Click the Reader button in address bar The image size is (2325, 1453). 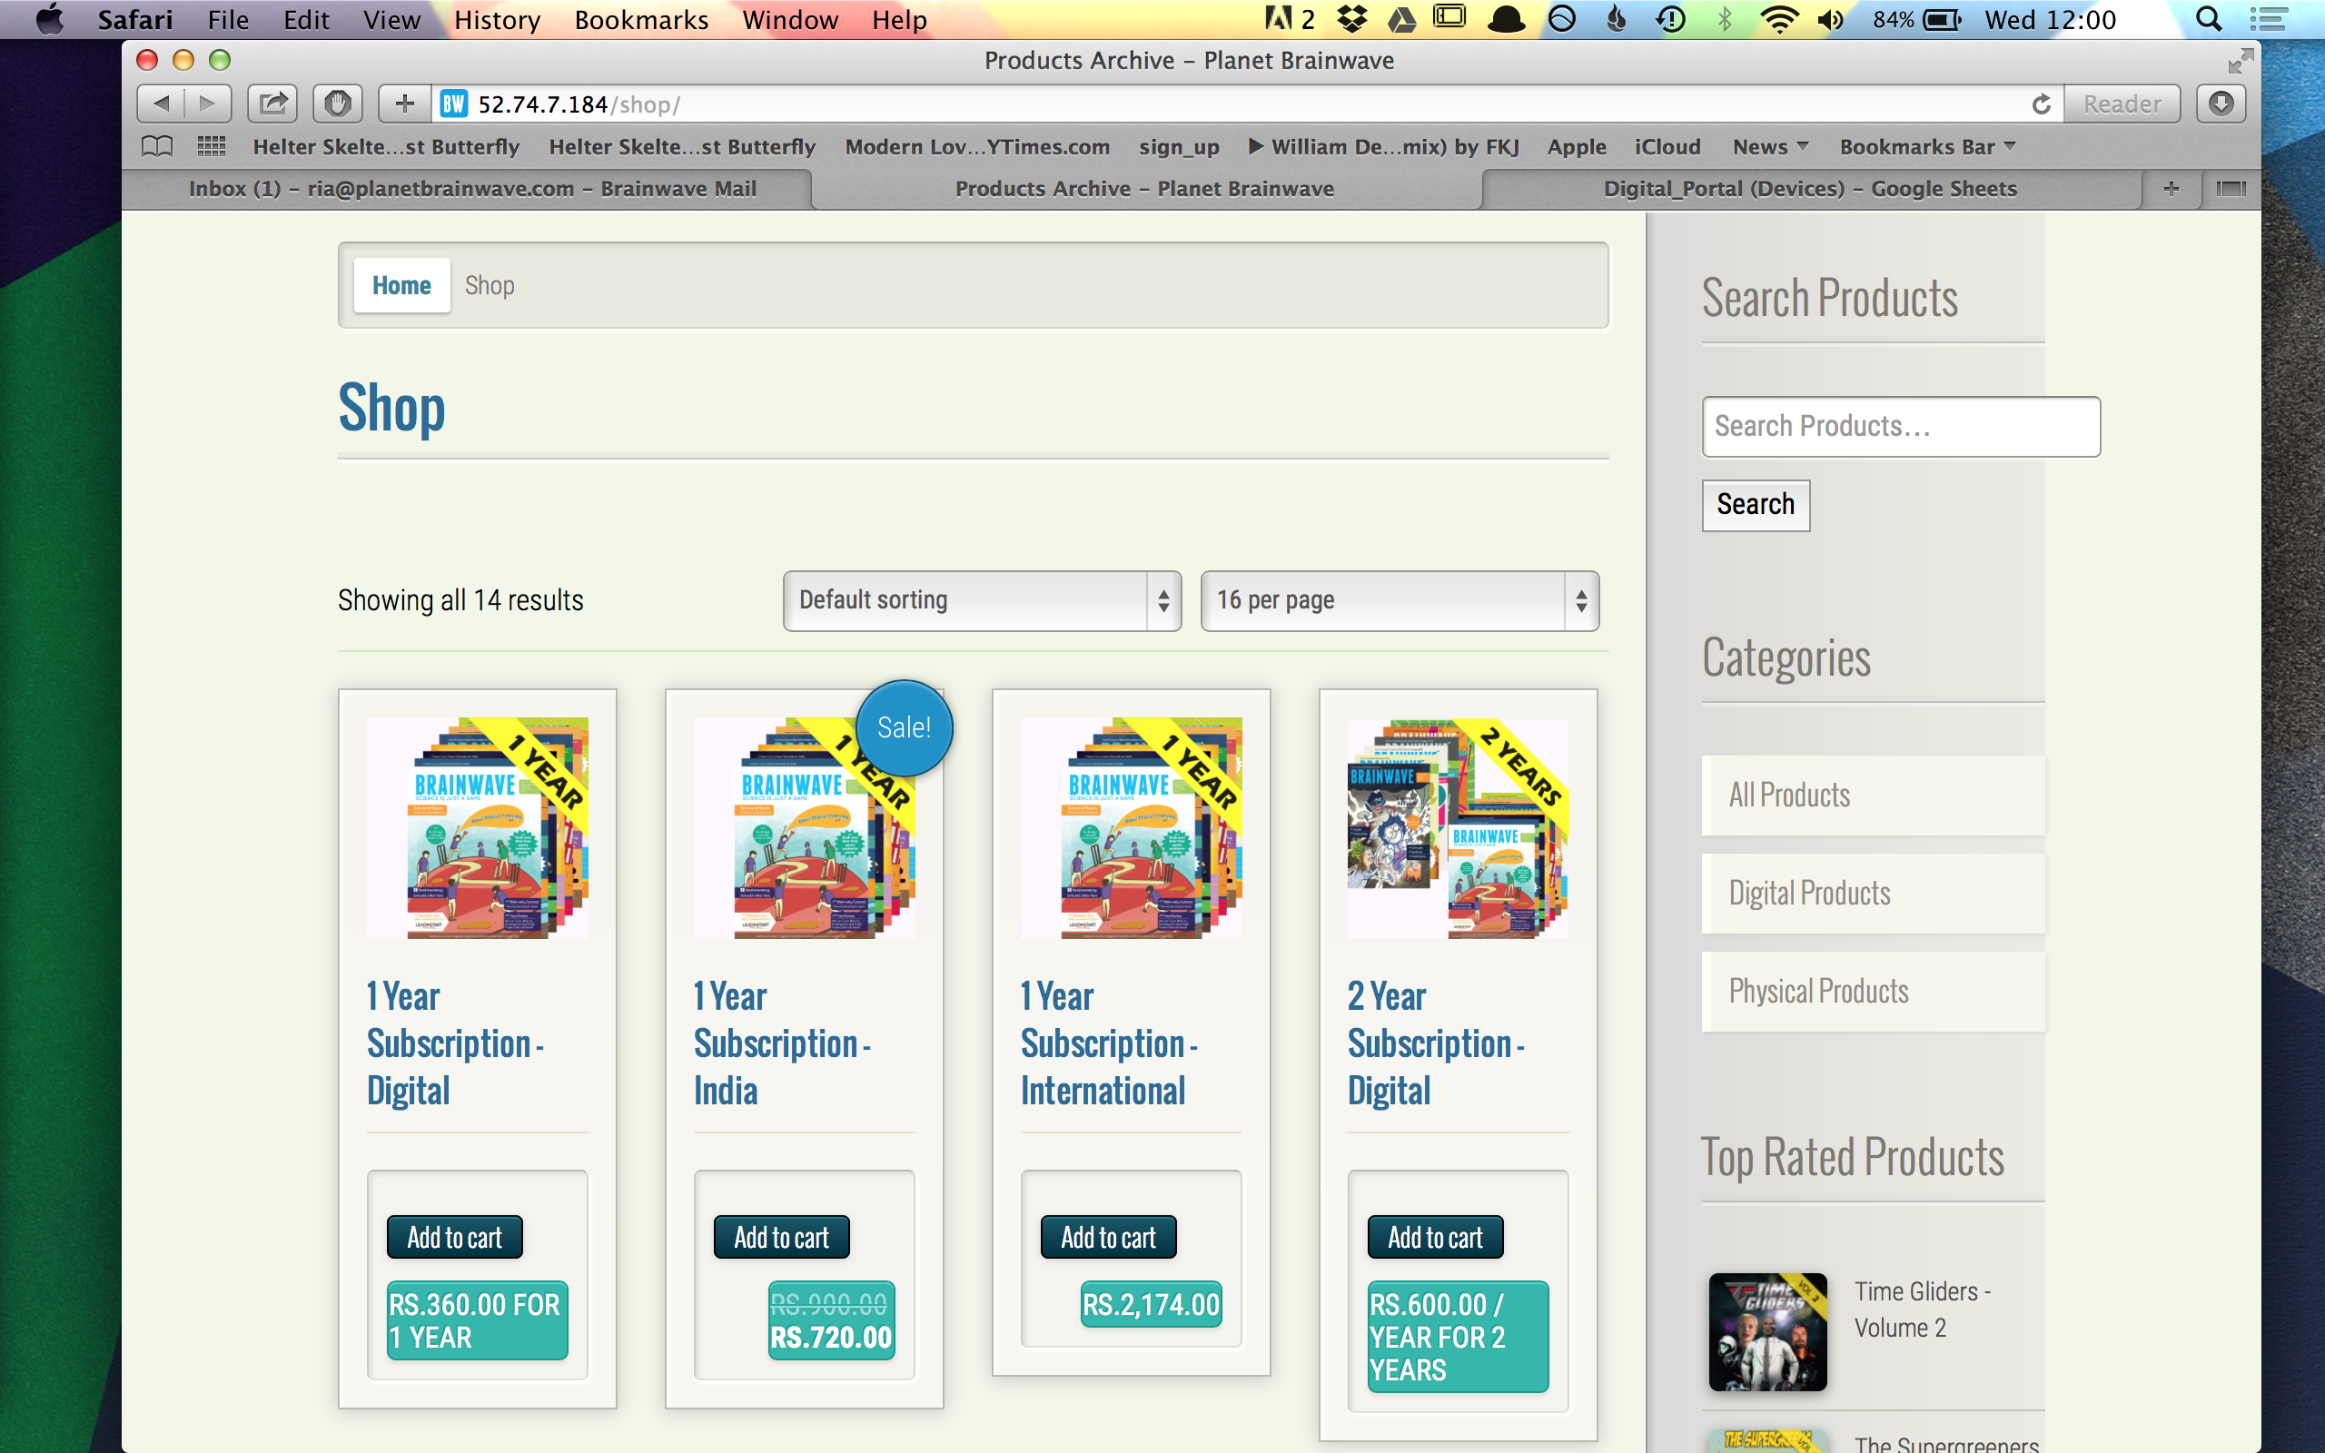2122,104
